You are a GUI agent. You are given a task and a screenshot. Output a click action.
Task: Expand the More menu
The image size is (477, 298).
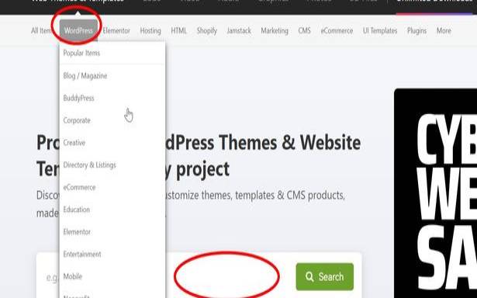point(444,31)
